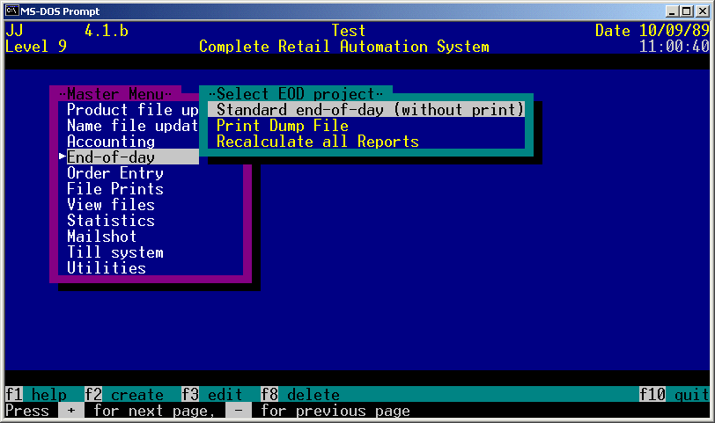Select the Mailshot menu item
Screen dimensions: 715x423
[102, 237]
